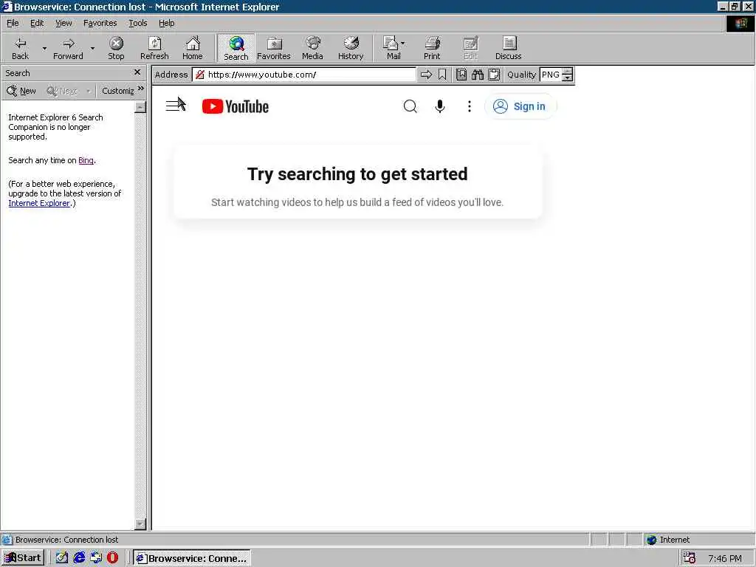Start a New search in Search panel

click(21, 91)
